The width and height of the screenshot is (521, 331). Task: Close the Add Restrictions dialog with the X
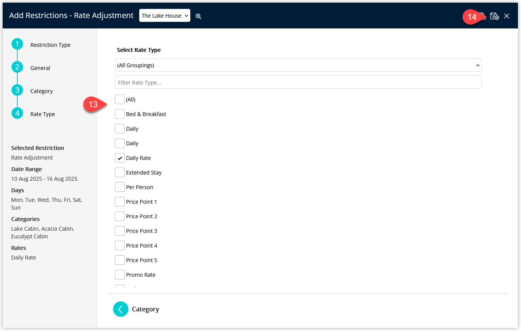[x=507, y=16]
